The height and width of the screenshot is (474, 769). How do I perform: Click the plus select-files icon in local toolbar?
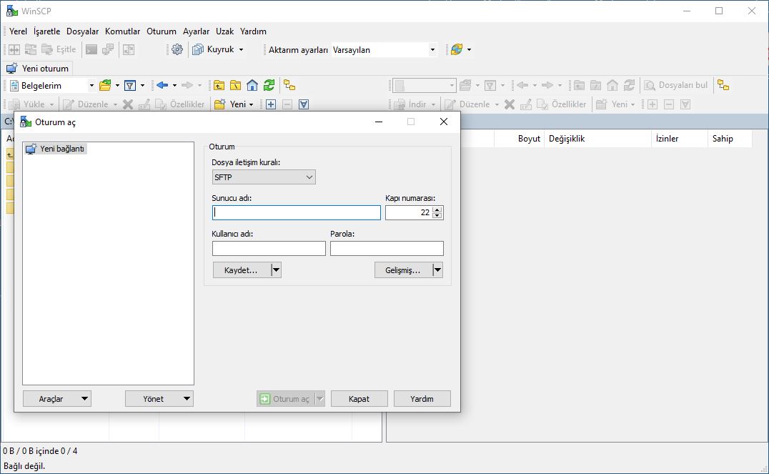pos(271,104)
